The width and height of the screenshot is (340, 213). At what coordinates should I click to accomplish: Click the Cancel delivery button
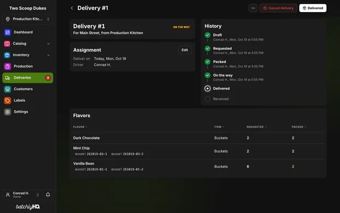pos(278,8)
